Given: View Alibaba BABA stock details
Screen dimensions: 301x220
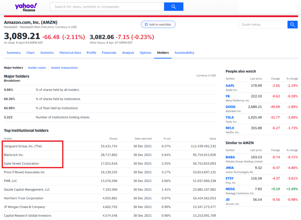Looking at the screenshot, I should (231, 158).
